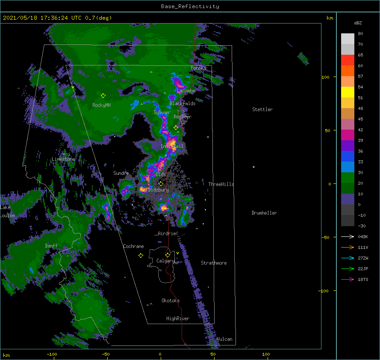
Task: Select the 80 dBZ light gray swatch
Action: 348,39
